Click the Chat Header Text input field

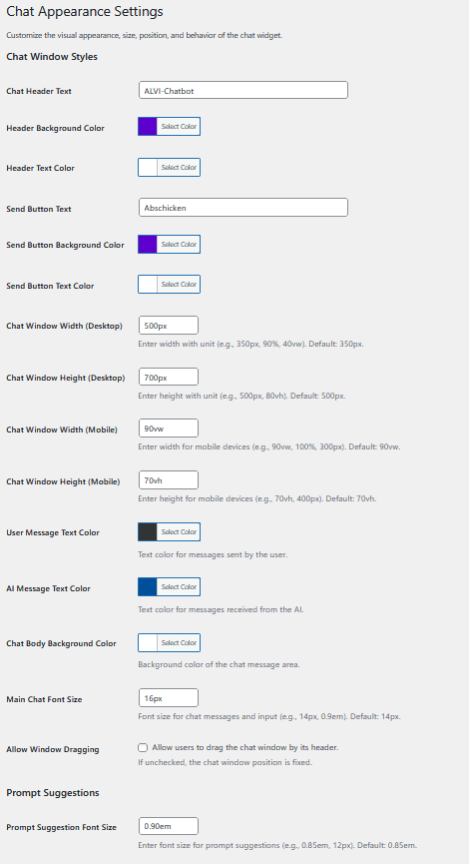(243, 90)
